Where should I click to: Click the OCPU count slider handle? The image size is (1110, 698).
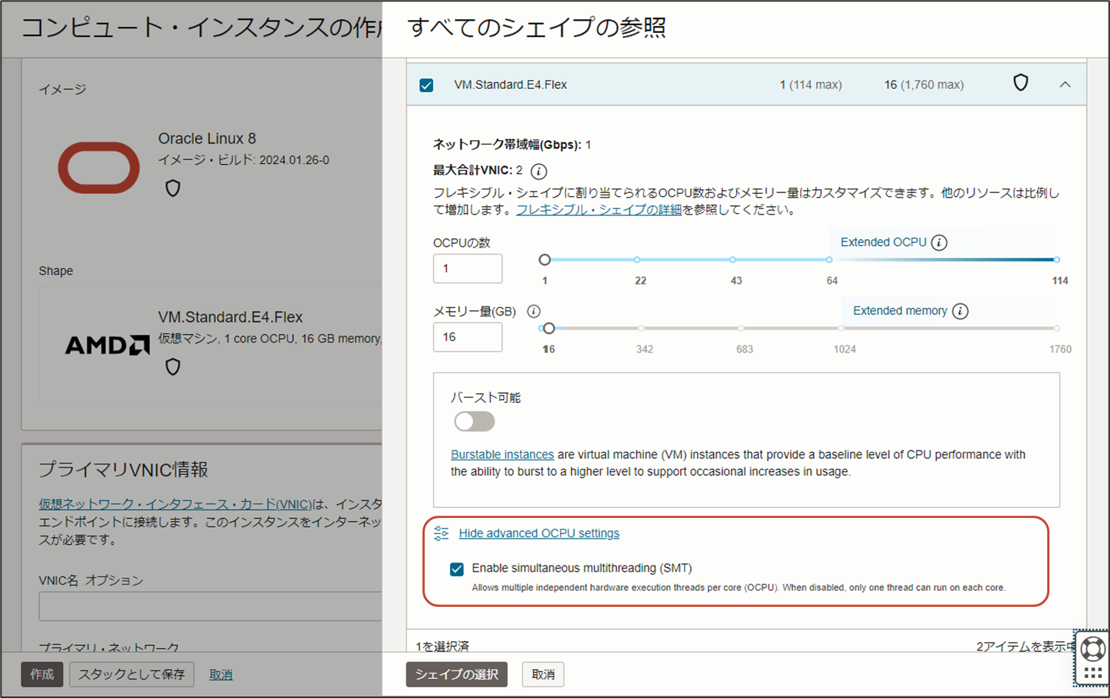(x=545, y=259)
